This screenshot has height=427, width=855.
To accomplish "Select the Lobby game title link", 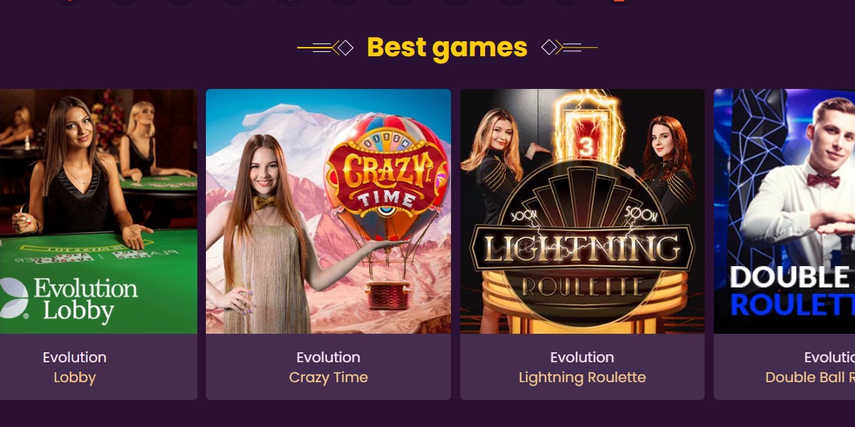I will coord(75,377).
